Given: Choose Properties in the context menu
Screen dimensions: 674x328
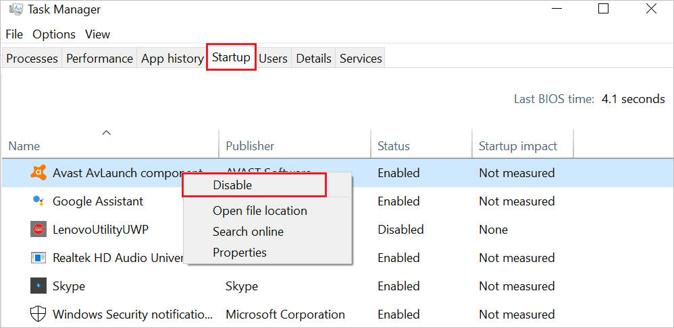Looking at the screenshot, I should coord(240,252).
